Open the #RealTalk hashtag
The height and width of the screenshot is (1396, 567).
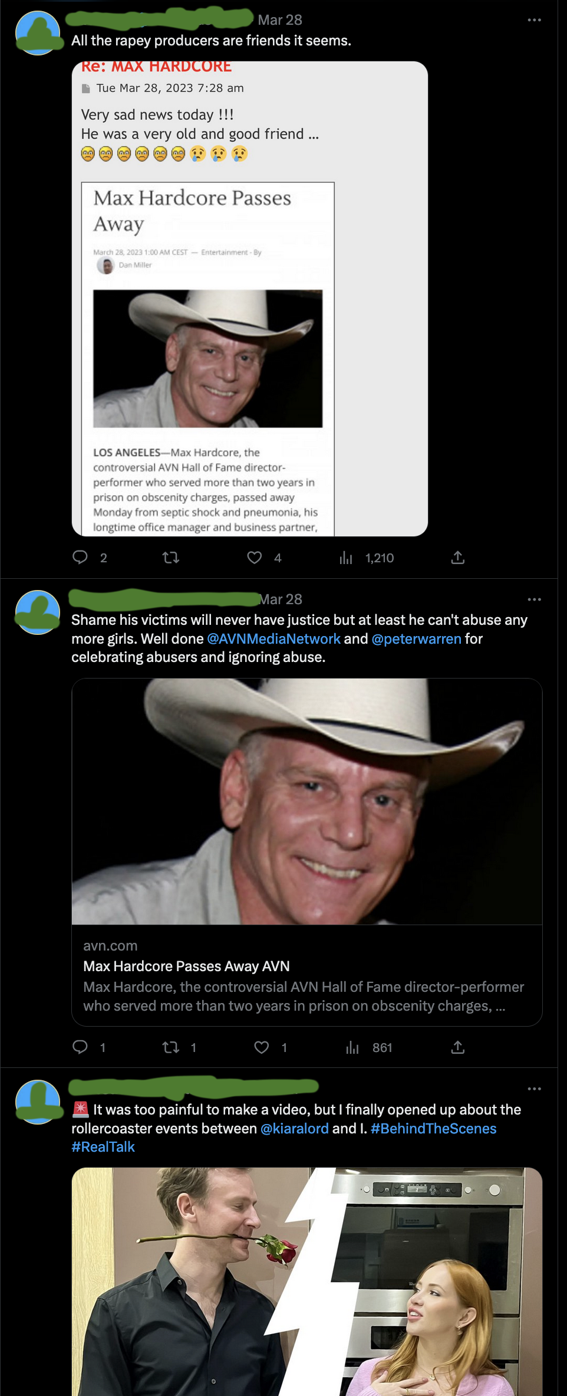point(103,1146)
